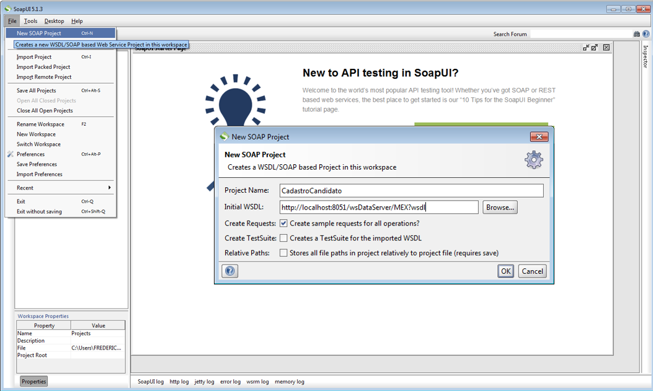
Task: Select Close All Open Projects
Action: (61, 111)
